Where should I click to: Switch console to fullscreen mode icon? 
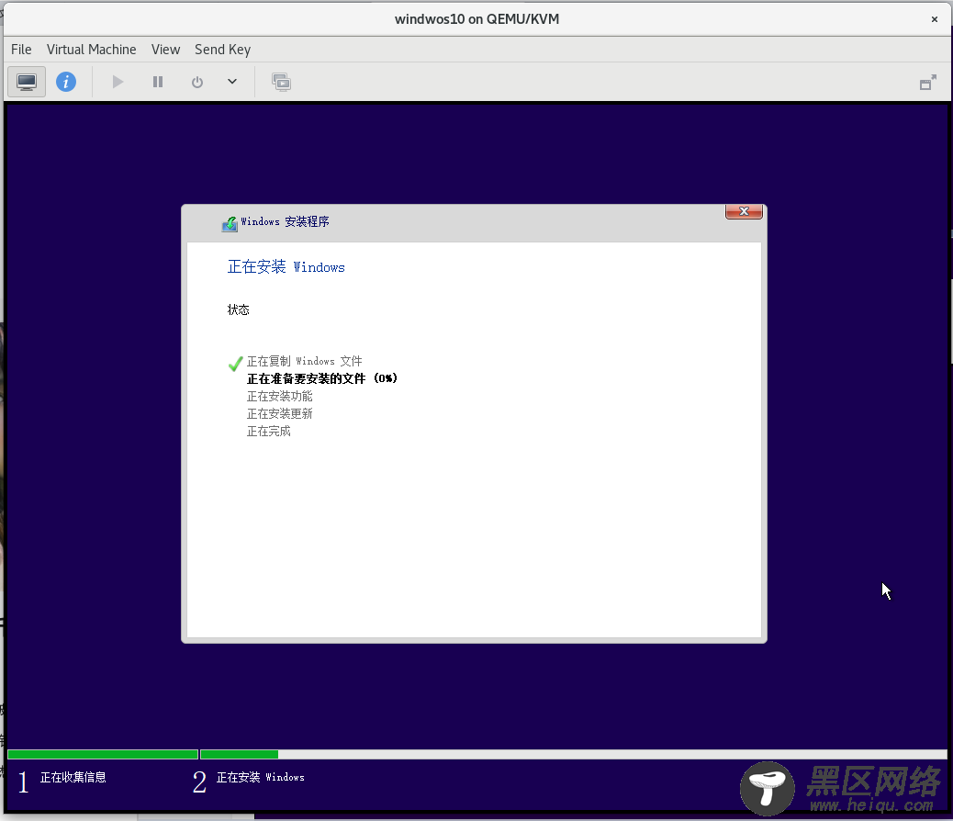click(927, 82)
